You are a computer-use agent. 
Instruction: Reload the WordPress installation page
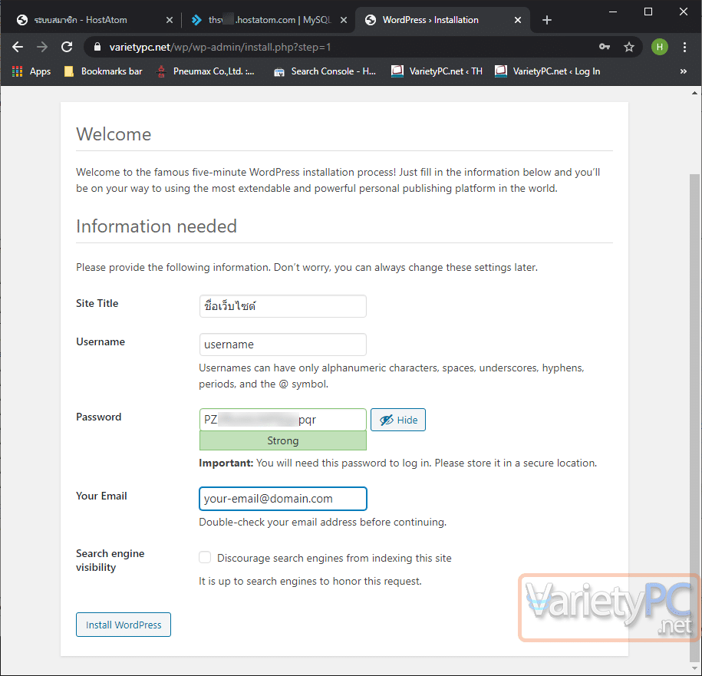coord(68,47)
